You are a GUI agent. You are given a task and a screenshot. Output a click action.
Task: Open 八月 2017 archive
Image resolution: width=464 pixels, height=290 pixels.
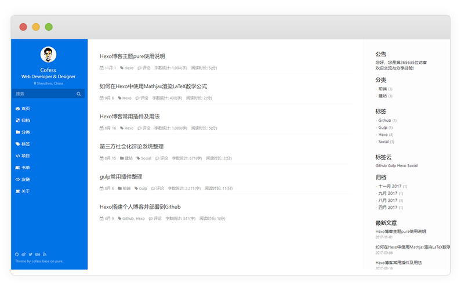388,201
